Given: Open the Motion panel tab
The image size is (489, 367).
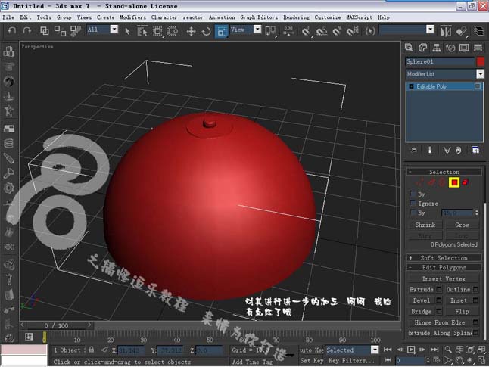Looking at the screenshot, I should point(450,48).
